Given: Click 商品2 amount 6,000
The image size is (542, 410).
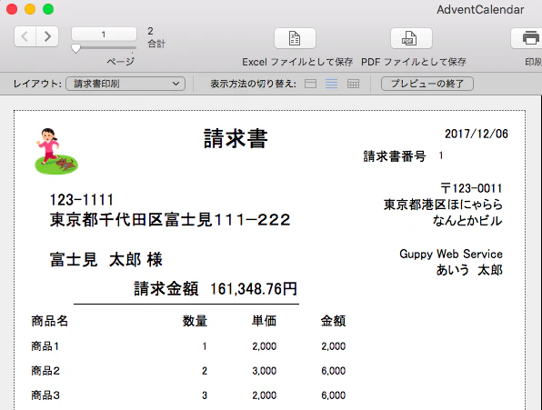Looking at the screenshot, I should (334, 371).
